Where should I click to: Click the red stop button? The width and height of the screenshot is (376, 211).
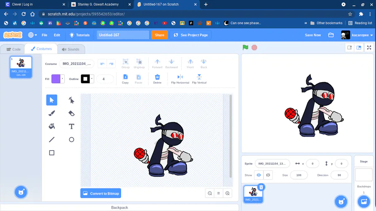[254, 48]
